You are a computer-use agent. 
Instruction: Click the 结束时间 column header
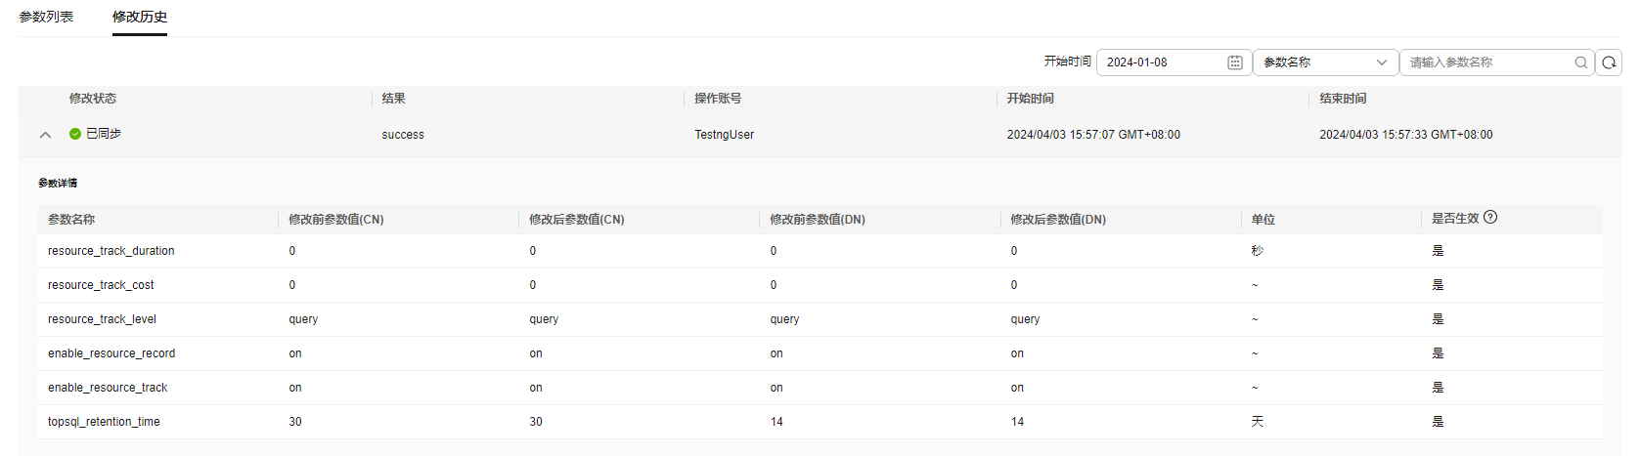click(1343, 99)
